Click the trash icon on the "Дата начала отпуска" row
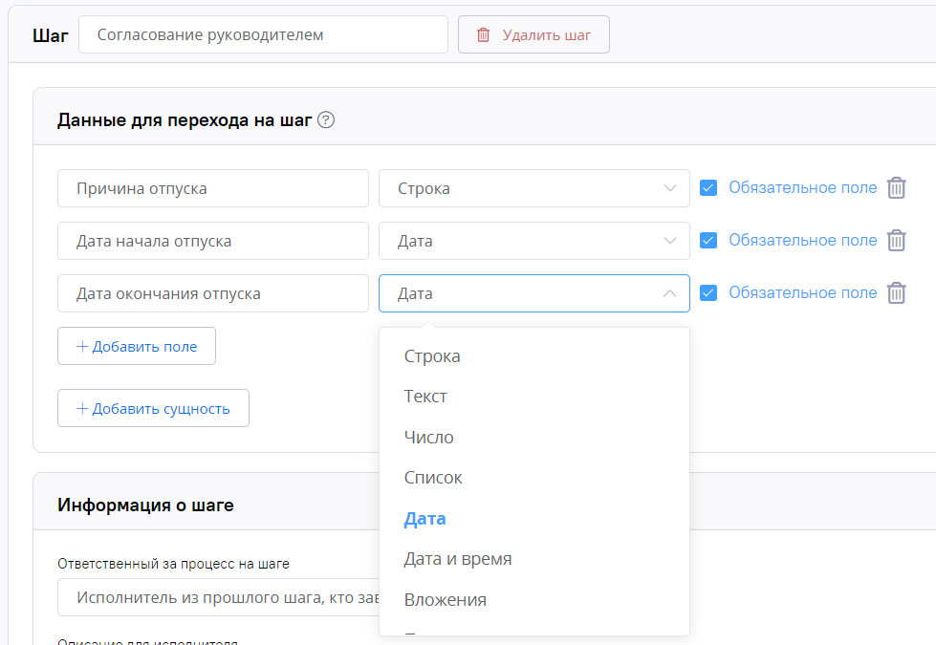 896,240
